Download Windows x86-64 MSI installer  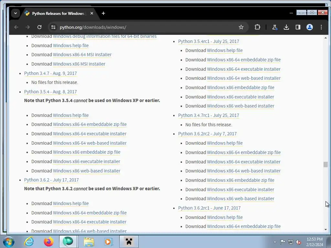click(82, 55)
